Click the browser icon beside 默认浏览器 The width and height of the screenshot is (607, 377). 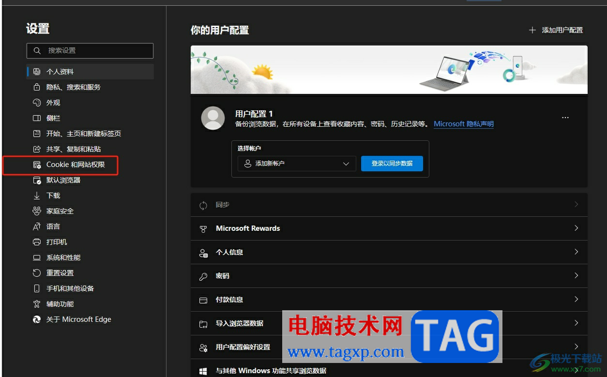(x=37, y=180)
